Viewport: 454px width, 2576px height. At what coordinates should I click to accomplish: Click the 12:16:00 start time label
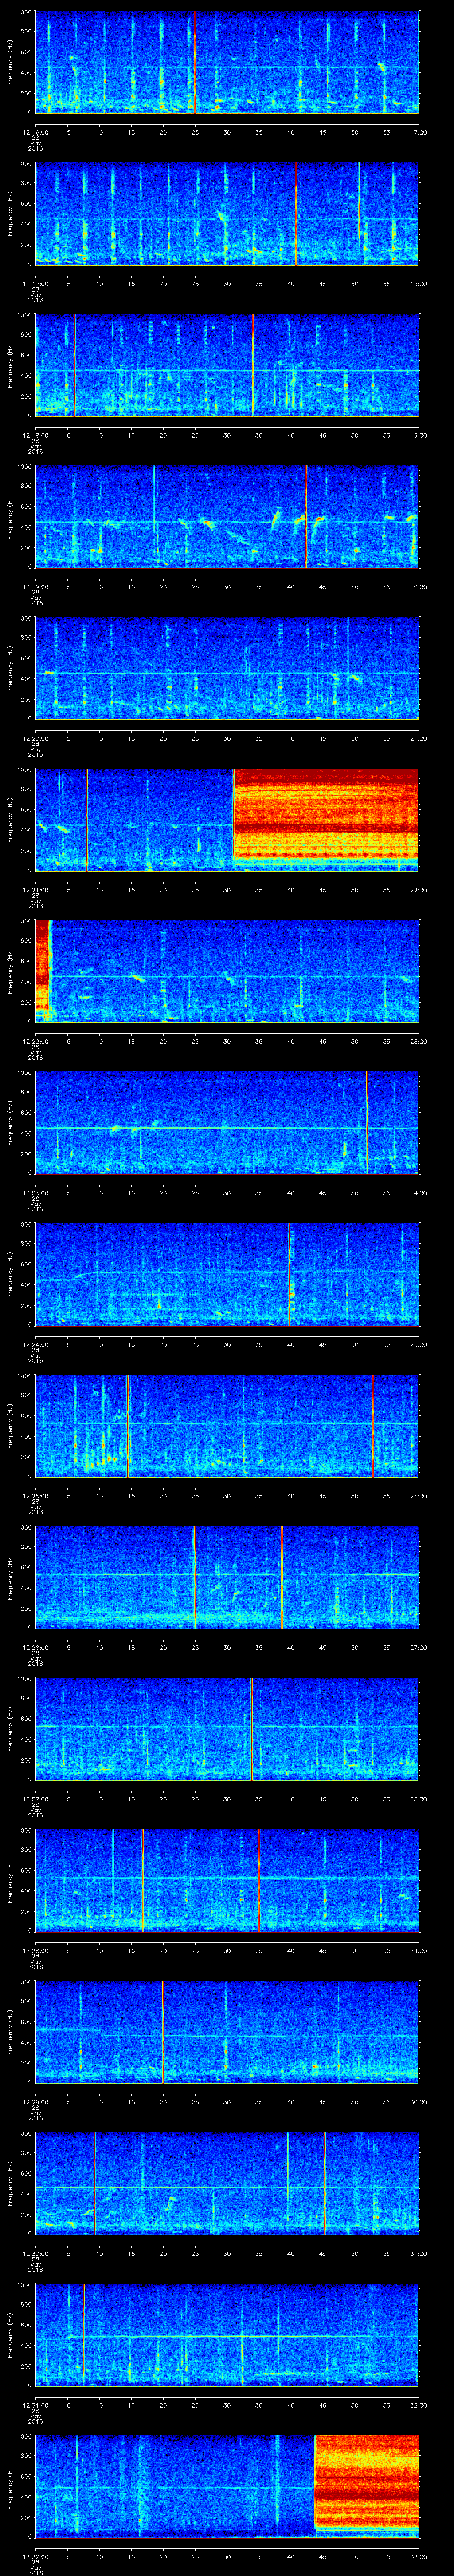pyautogui.click(x=35, y=132)
